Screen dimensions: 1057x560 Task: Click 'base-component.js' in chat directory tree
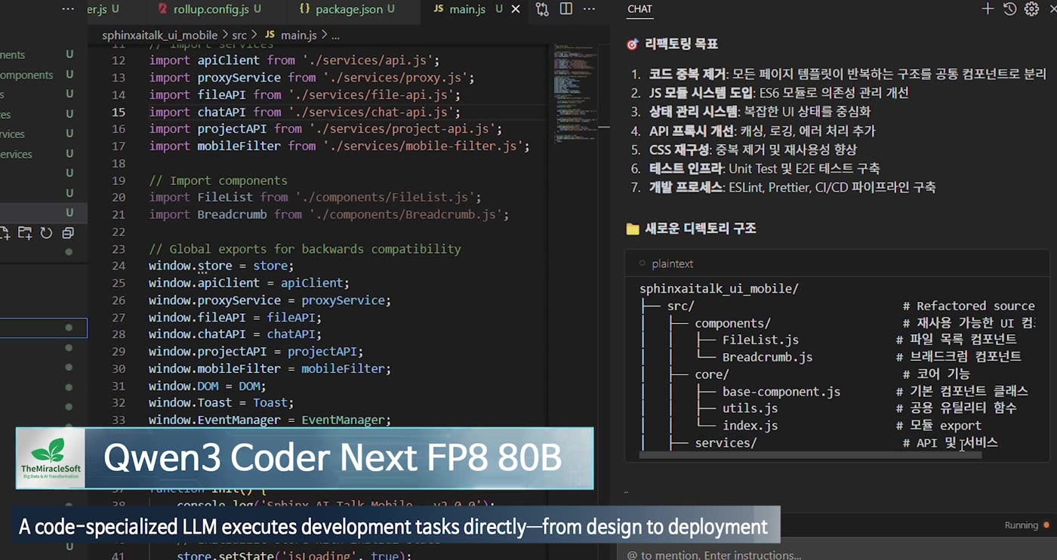781,392
